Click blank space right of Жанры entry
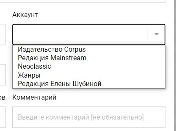The height and width of the screenshot is (131, 176). [103, 75]
